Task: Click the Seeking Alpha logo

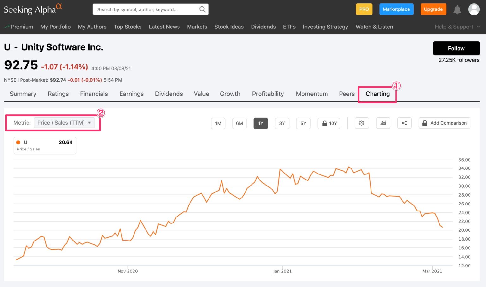Action: [33, 9]
